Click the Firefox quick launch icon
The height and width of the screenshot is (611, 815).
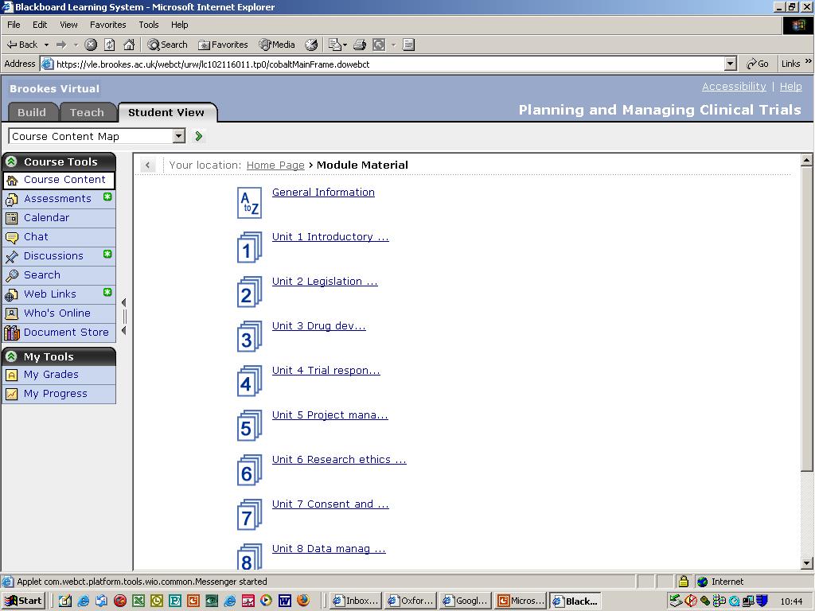click(x=303, y=601)
